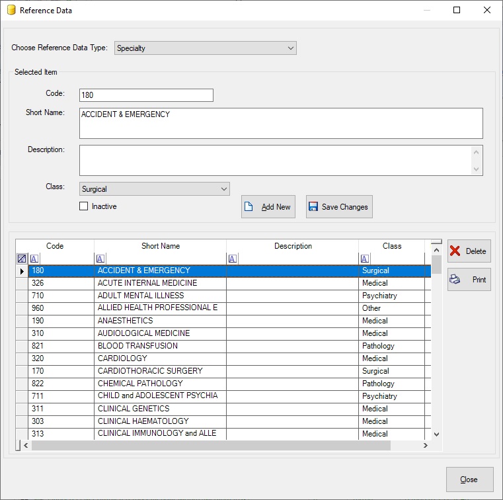The image size is (503, 500).
Task: Click selected ACCIDENT & EMERGENCY grid cell
Action: [x=160, y=271]
